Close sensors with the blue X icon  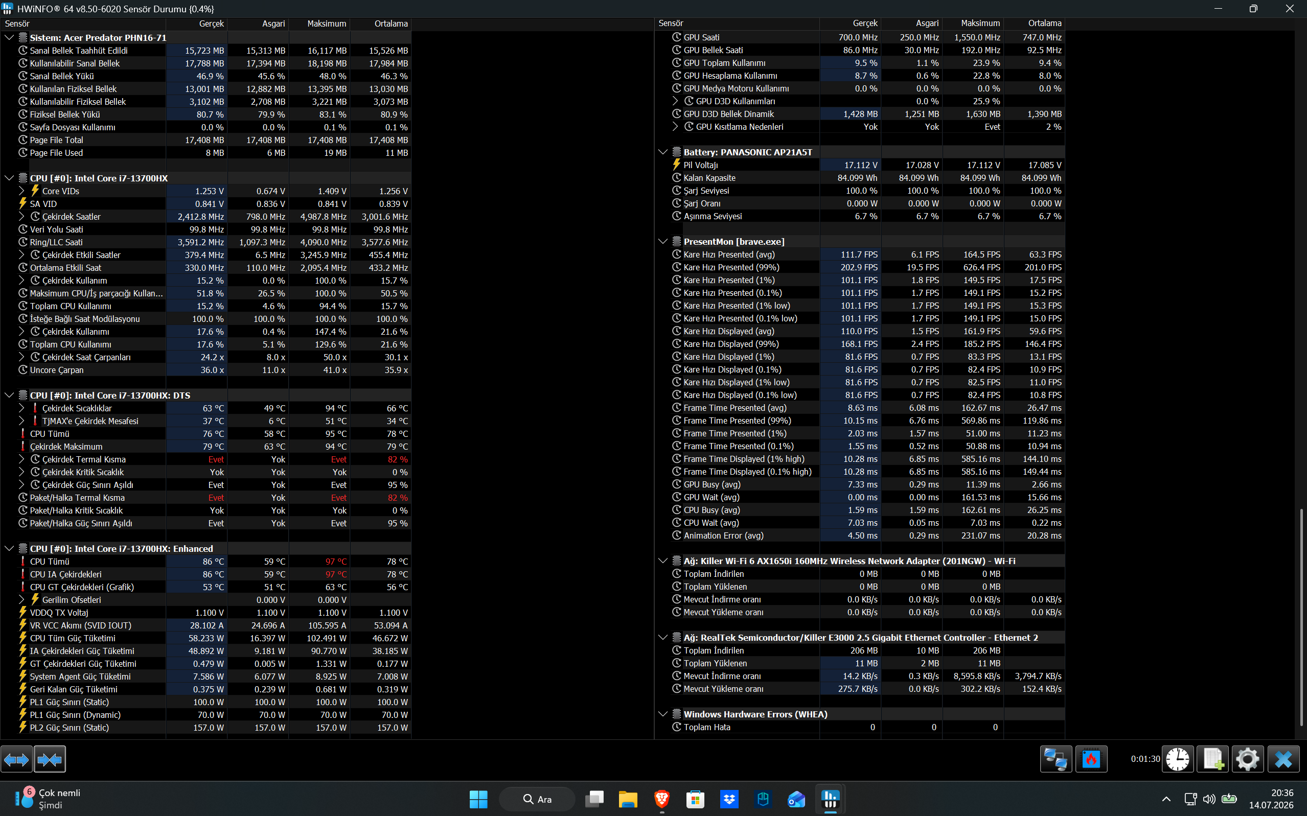tap(1283, 759)
